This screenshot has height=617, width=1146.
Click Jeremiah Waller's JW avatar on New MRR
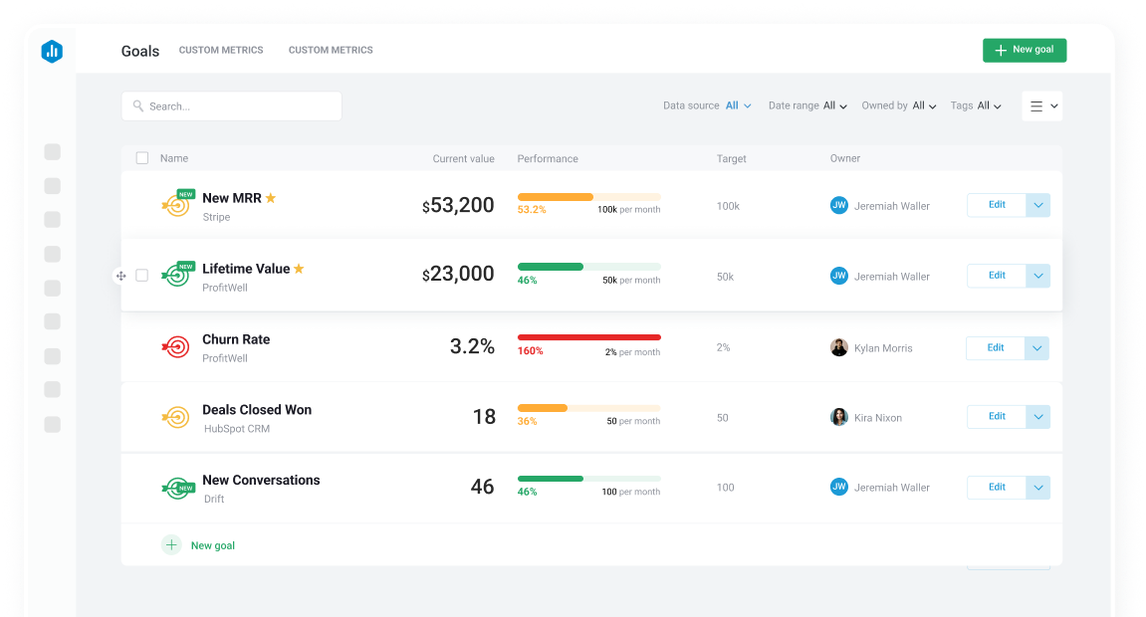tap(839, 205)
